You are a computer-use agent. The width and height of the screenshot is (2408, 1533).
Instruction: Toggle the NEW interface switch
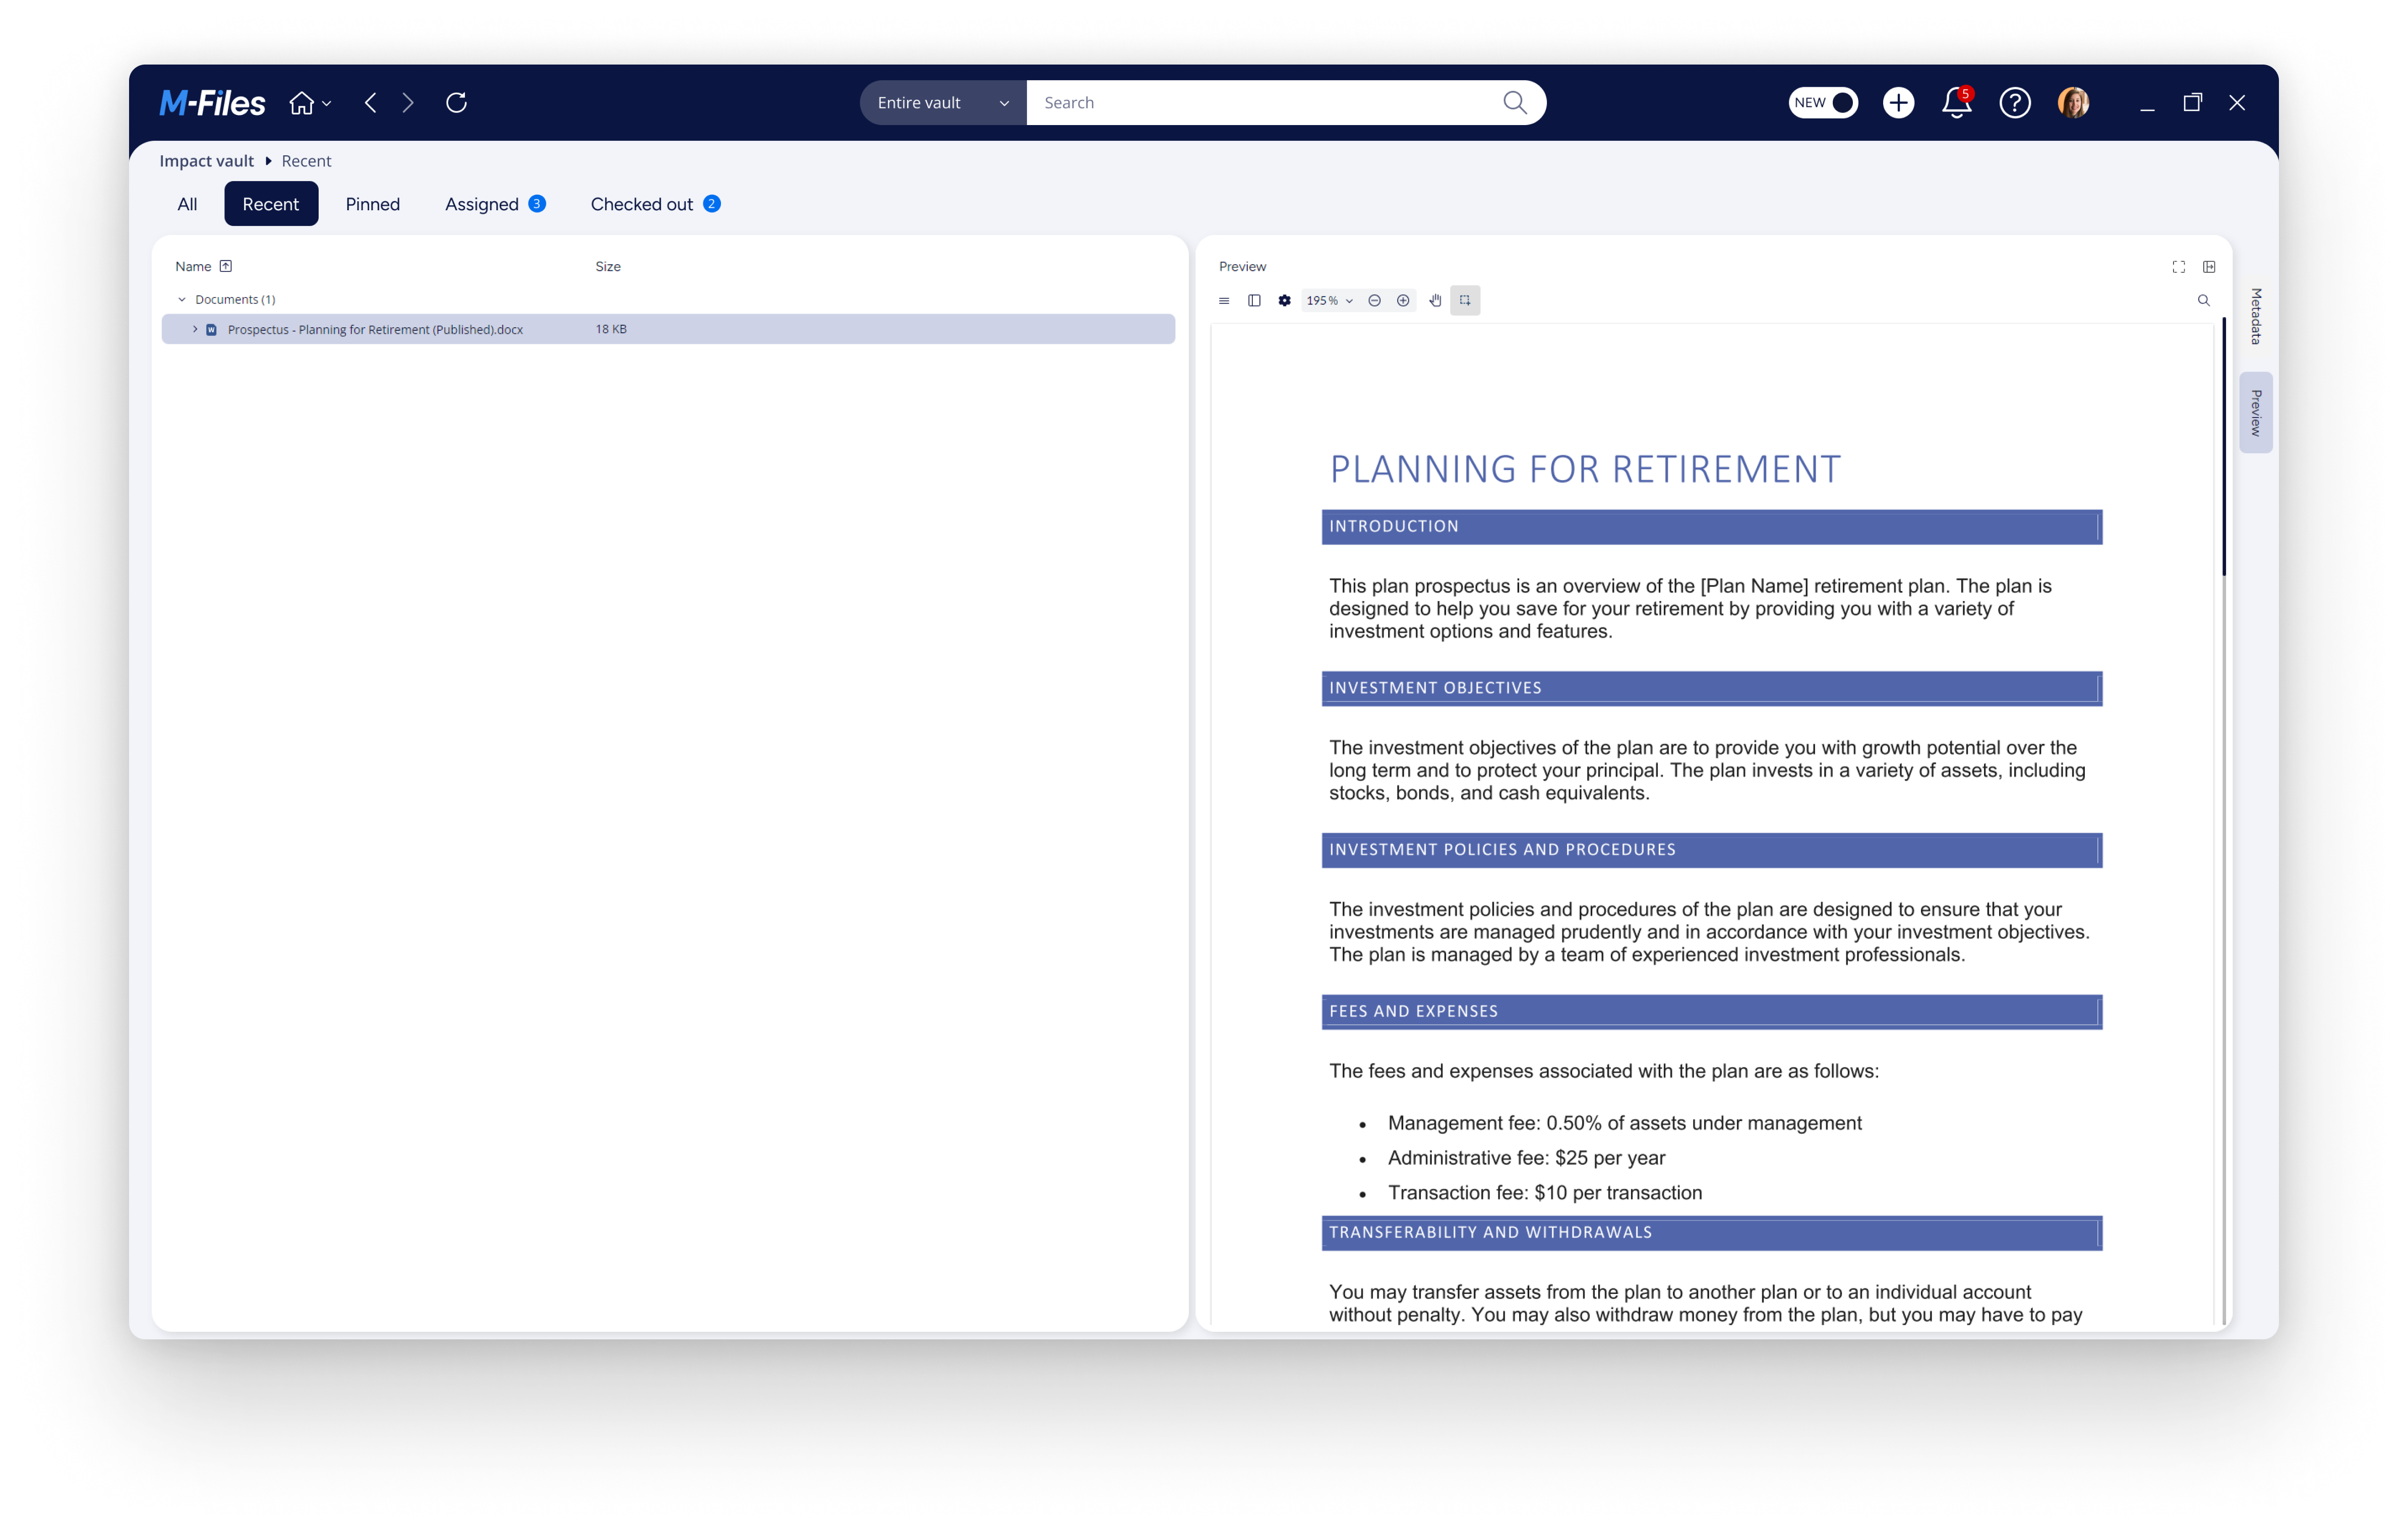click(x=1823, y=103)
